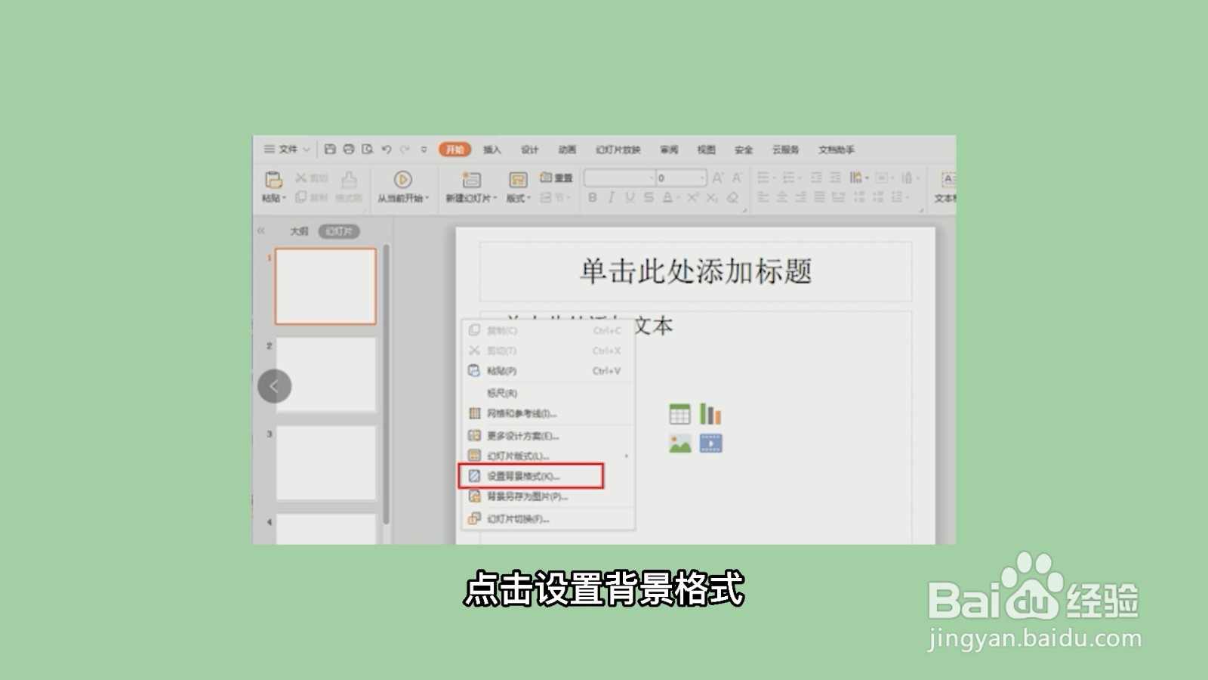Insert a picture via the placeholder image icon
This screenshot has height=680, width=1208.
coord(680,444)
